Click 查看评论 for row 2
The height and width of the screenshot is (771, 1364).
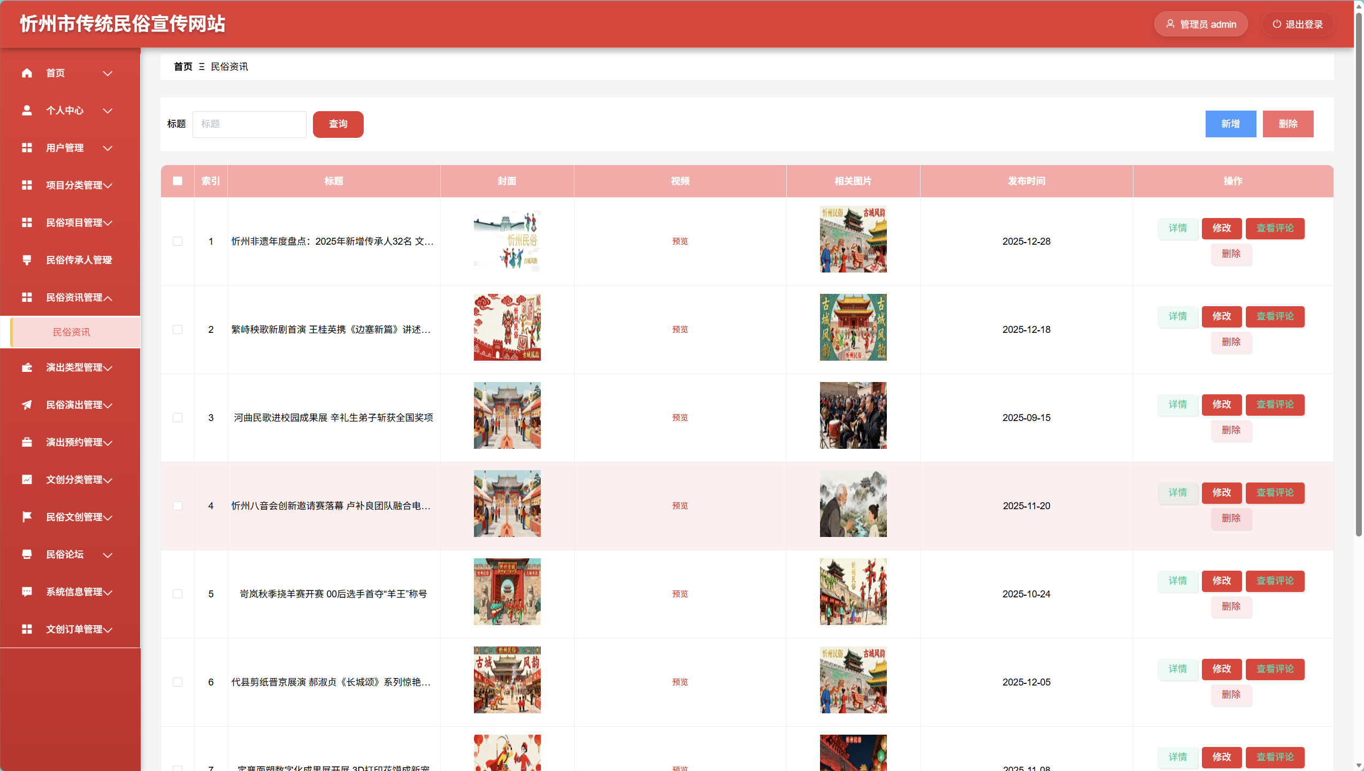click(x=1275, y=316)
